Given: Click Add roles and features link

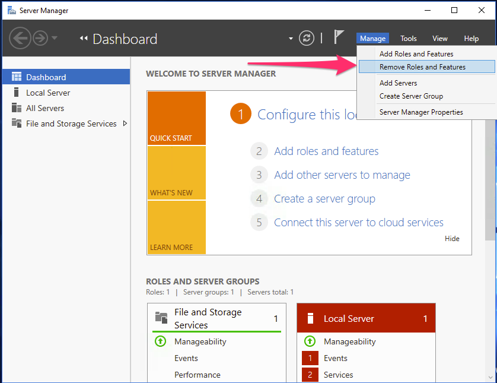Looking at the screenshot, I should 326,151.
